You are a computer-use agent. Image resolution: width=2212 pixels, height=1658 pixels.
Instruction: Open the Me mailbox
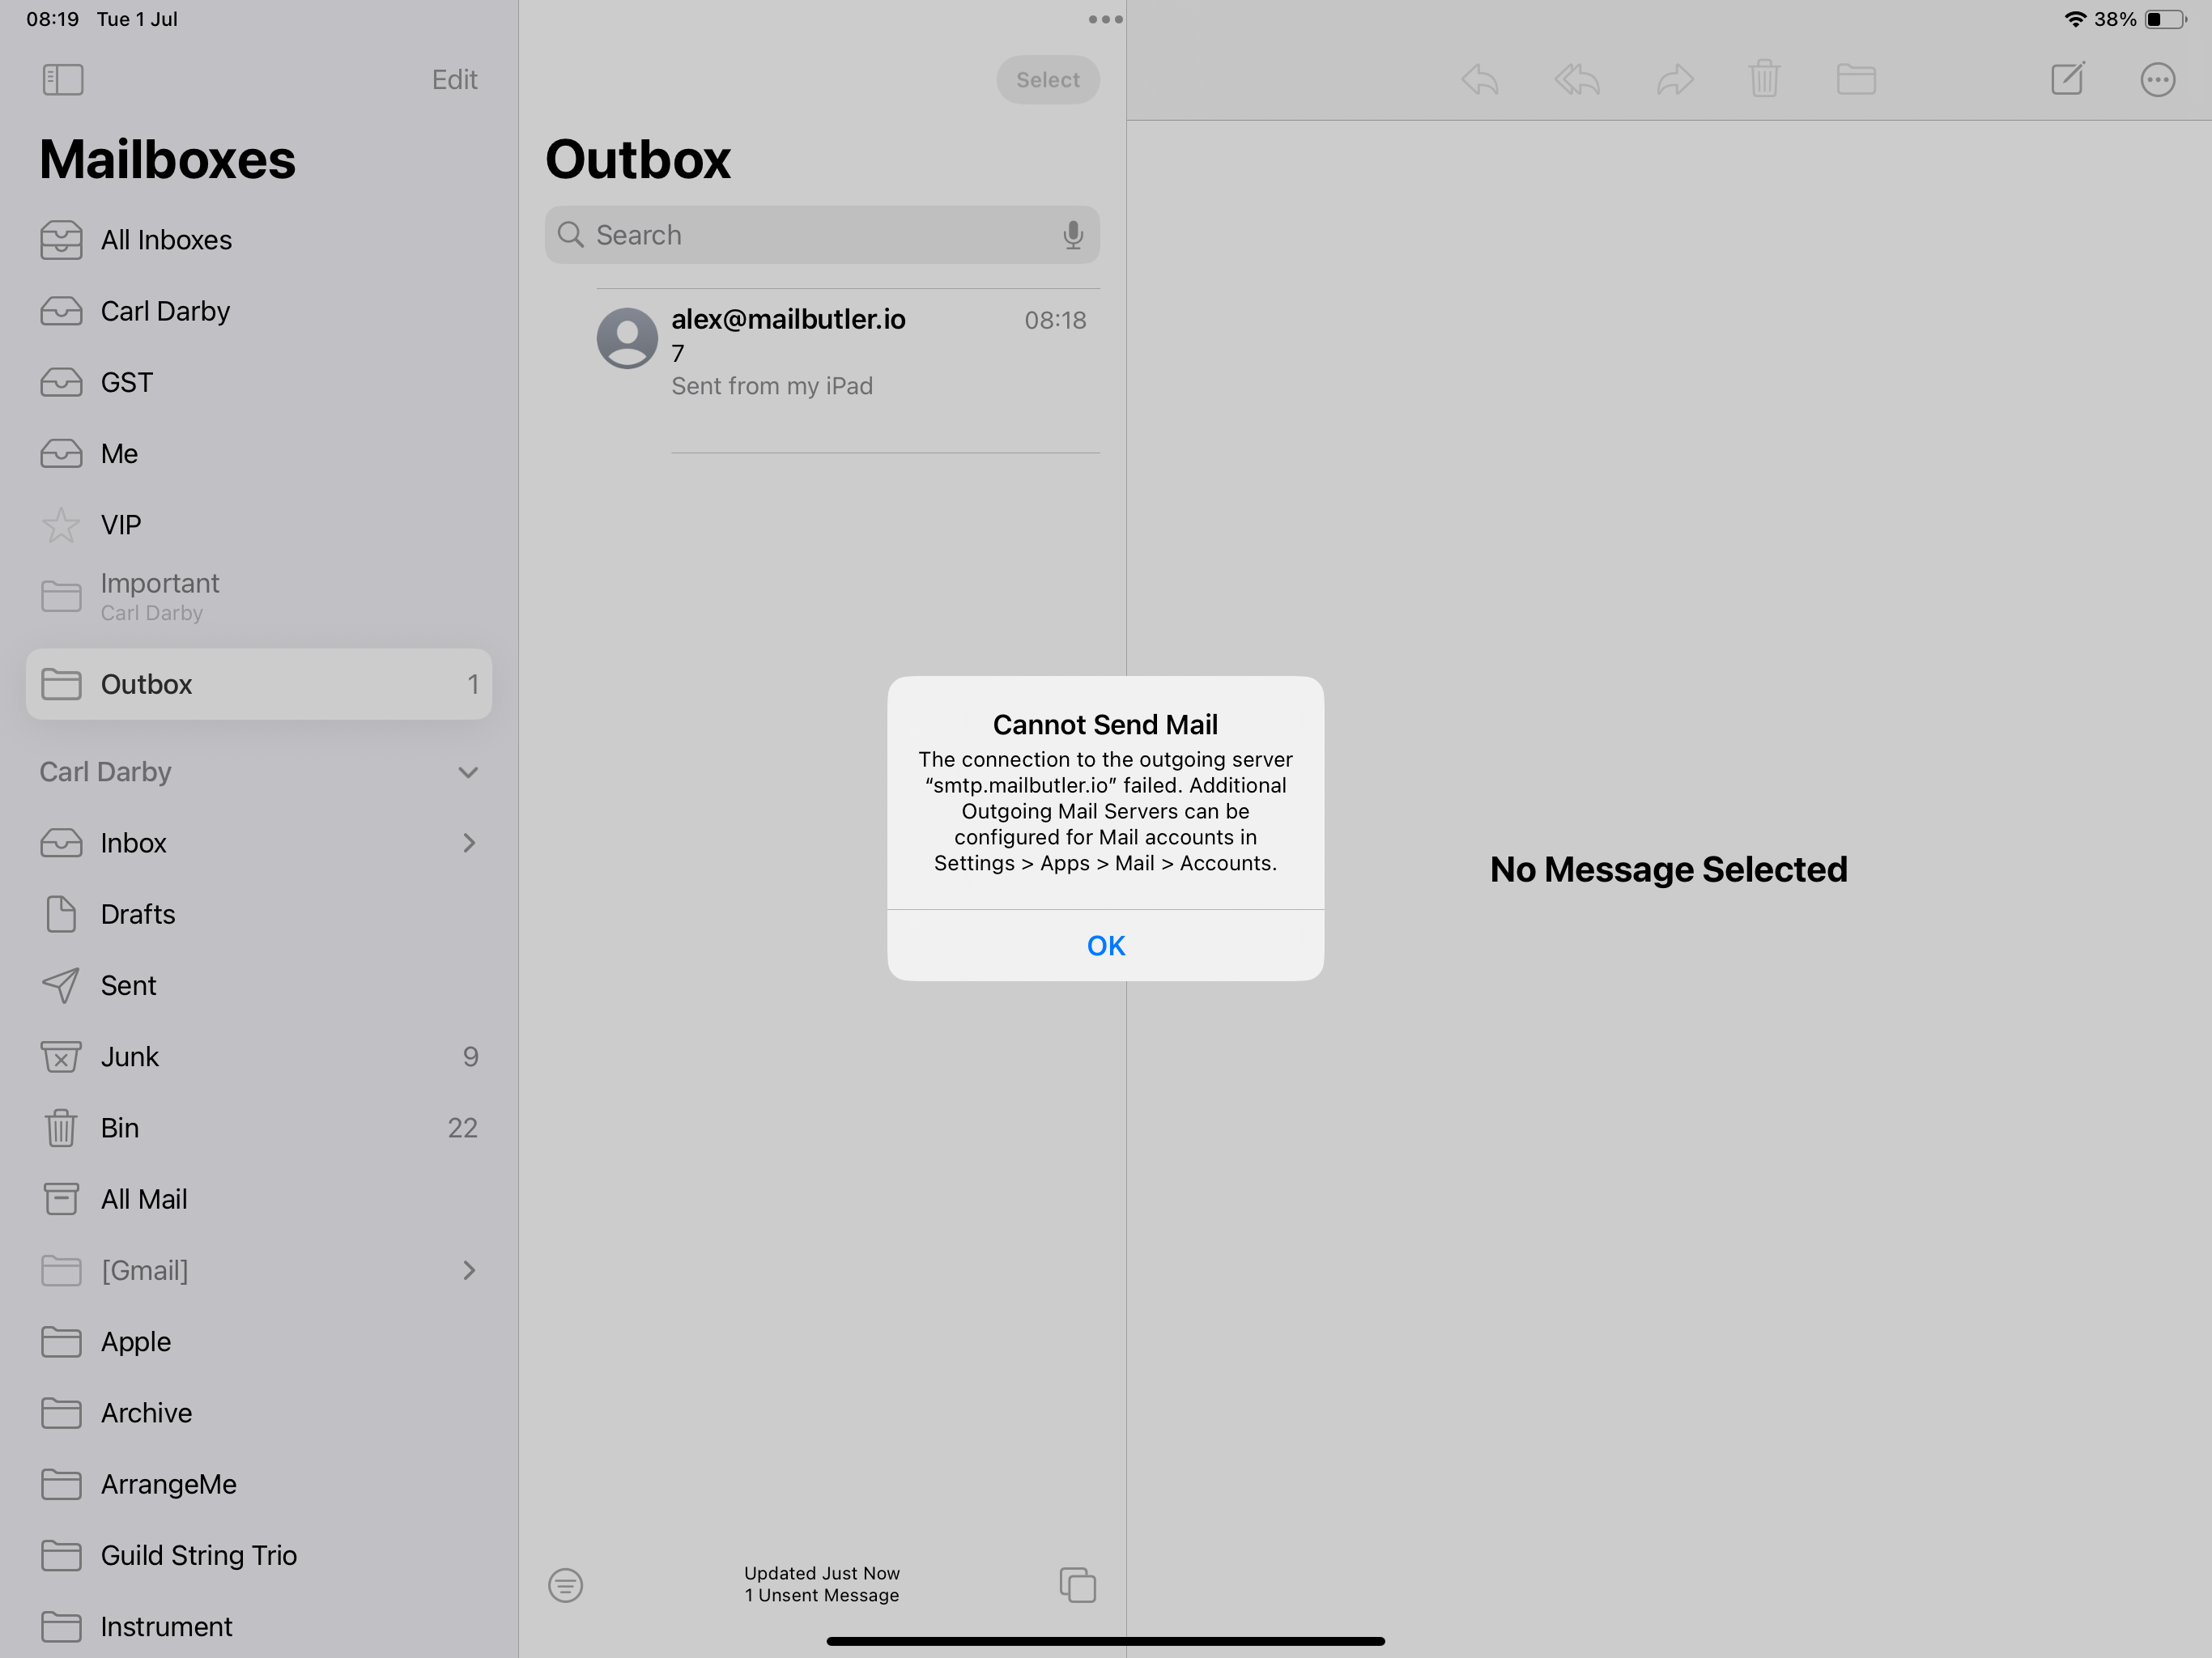(x=259, y=453)
